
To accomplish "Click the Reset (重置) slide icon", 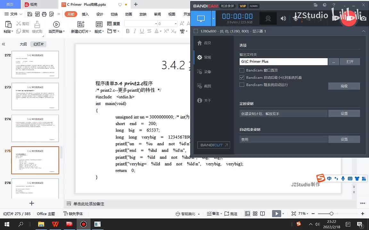I will (x=113, y=24).
